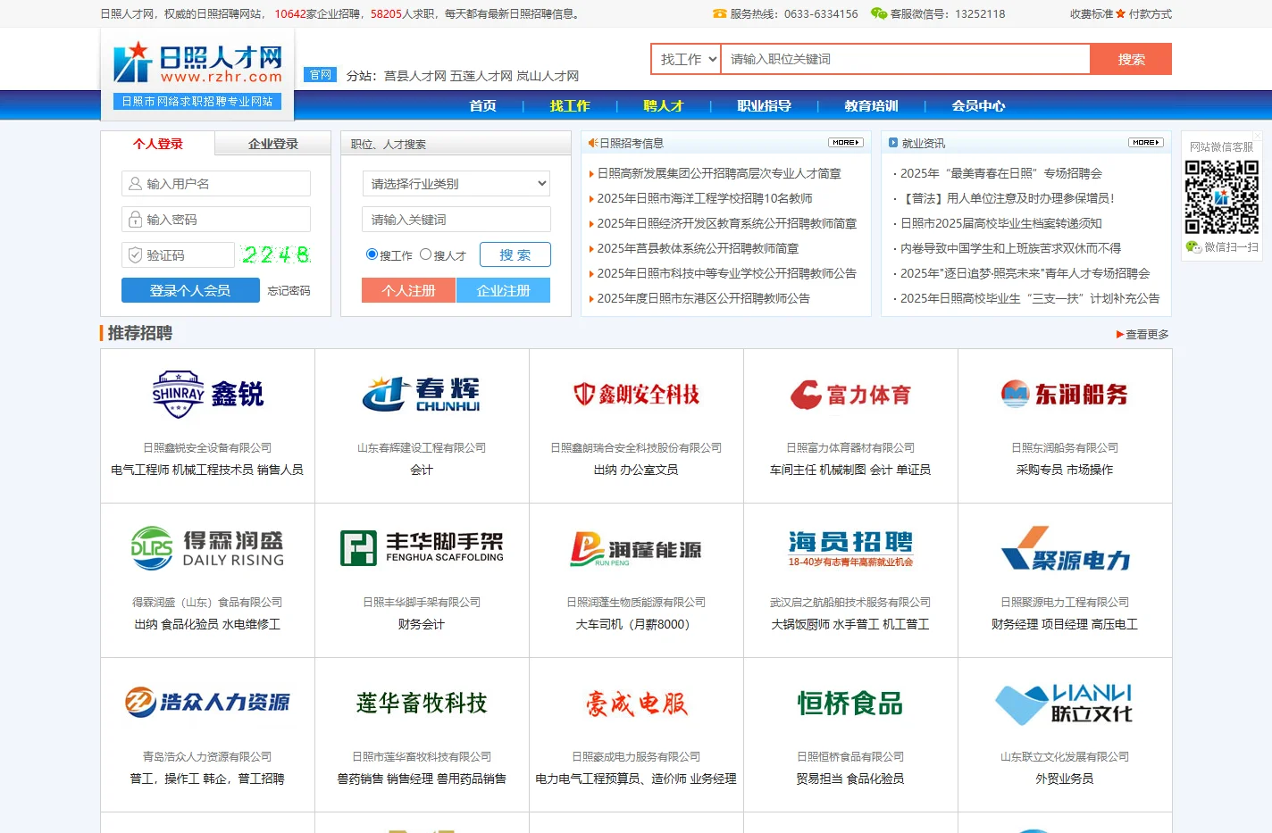Click the 个人注册 button
This screenshot has height=833, width=1272.
click(x=408, y=290)
